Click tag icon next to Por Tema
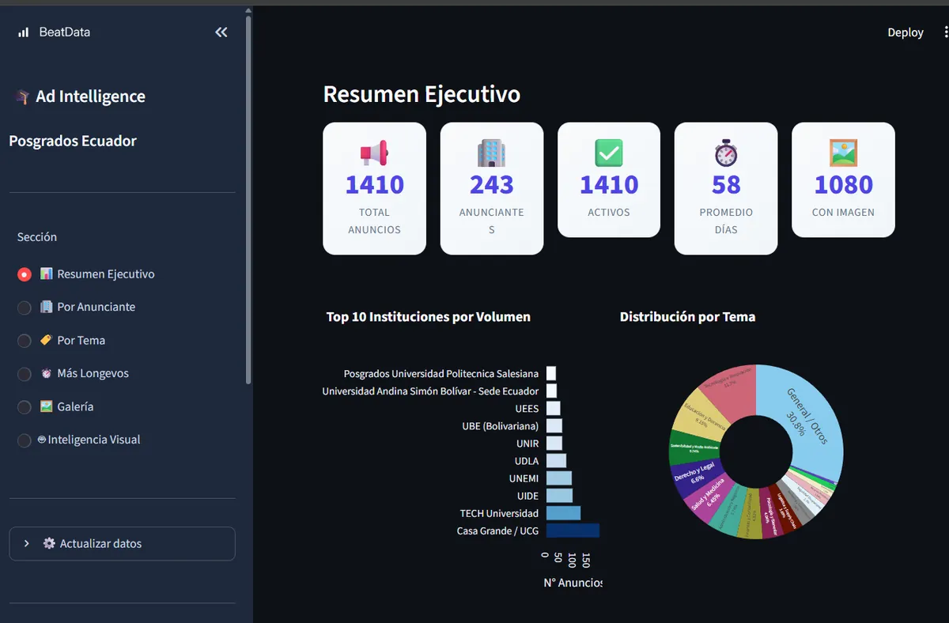Image resolution: width=949 pixels, height=623 pixels. click(47, 340)
